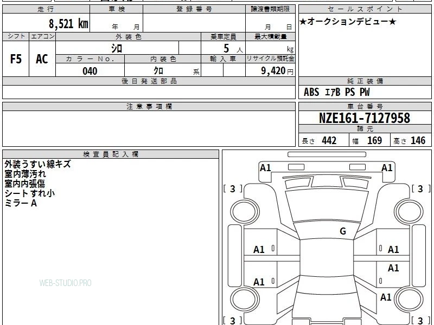Select the equipment list ABS エアB PS PW
Viewport: 434px width, 325px height.
pos(336,92)
